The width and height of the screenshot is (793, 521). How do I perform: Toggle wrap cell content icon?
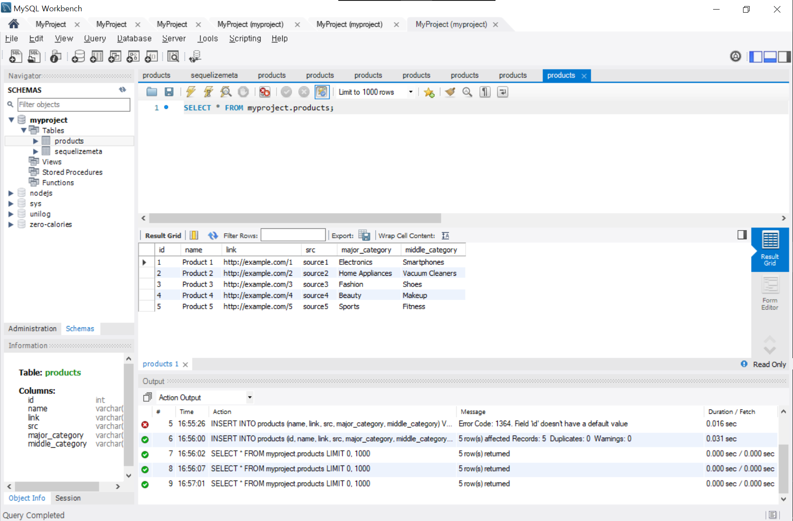[x=445, y=235]
